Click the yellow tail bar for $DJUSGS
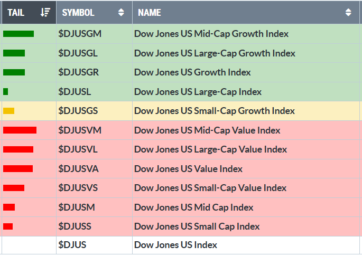The image size is (362, 256). pyautogui.click(x=9, y=111)
